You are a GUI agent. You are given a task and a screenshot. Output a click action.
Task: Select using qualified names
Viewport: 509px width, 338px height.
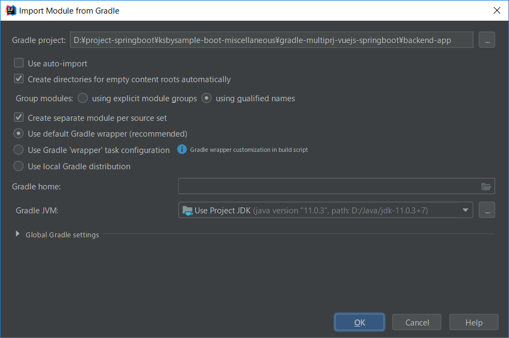point(206,98)
